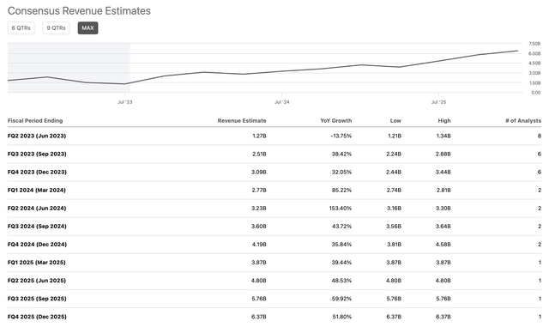Click the 3.44B high estimate value
The height and width of the screenshot is (327, 549).
click(x=443, y=173)
